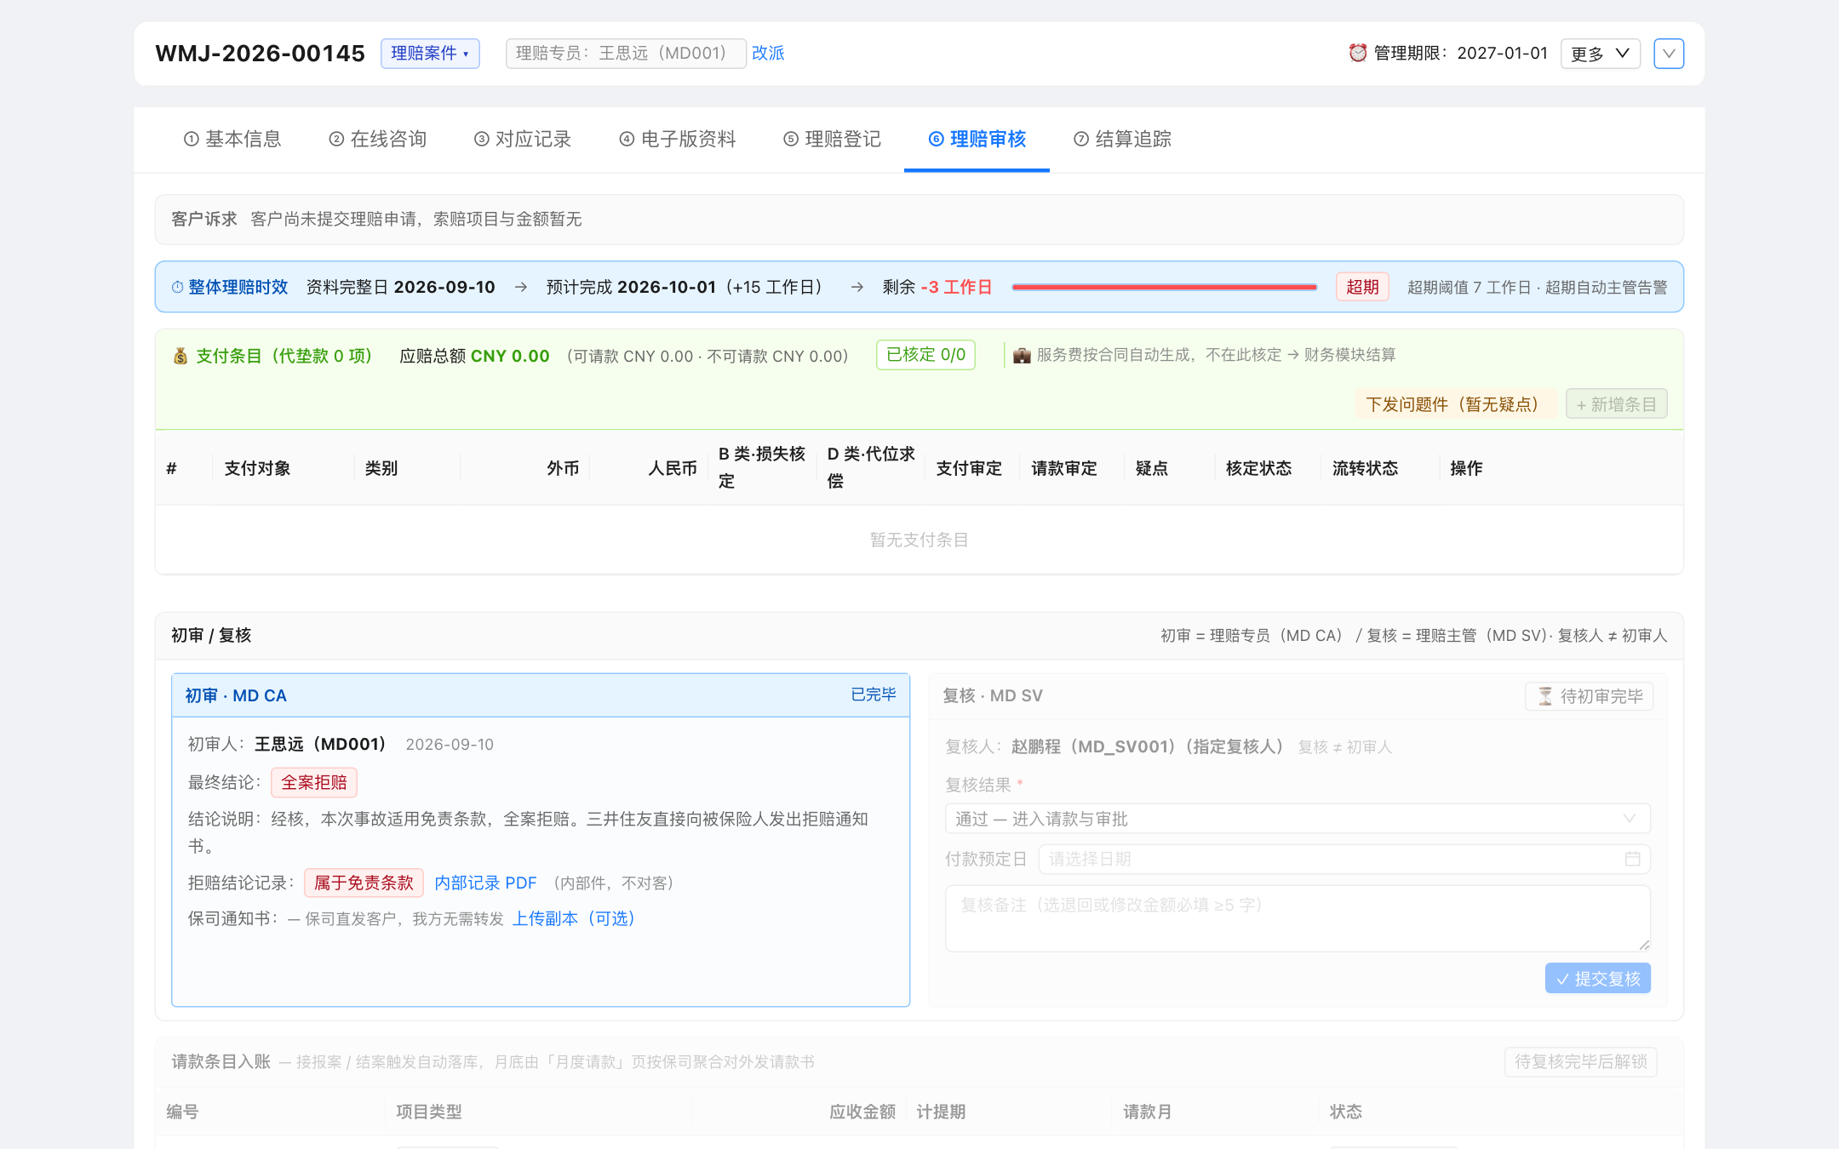Click the 改派 reassign link
The image size is (1839, 1149).
pos(768,53)
